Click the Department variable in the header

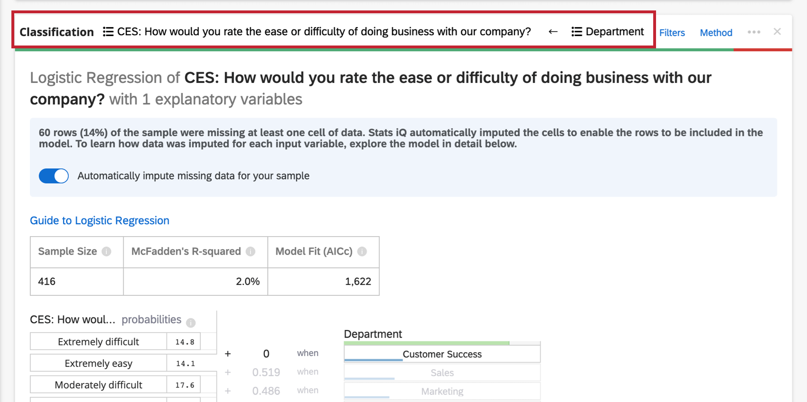614,32
